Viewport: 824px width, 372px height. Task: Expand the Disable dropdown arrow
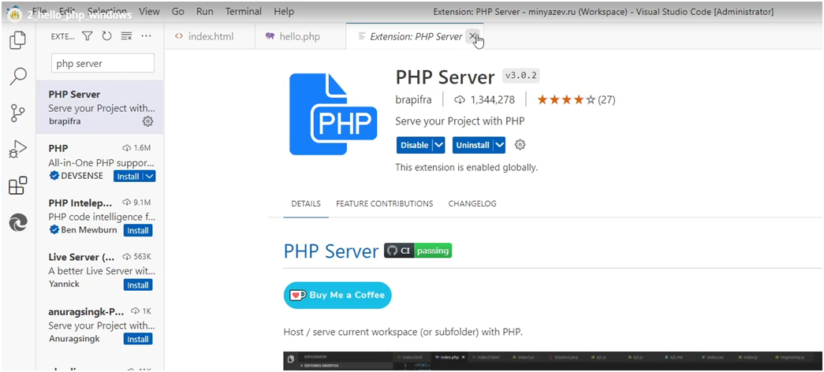click(x=438, y=145)
